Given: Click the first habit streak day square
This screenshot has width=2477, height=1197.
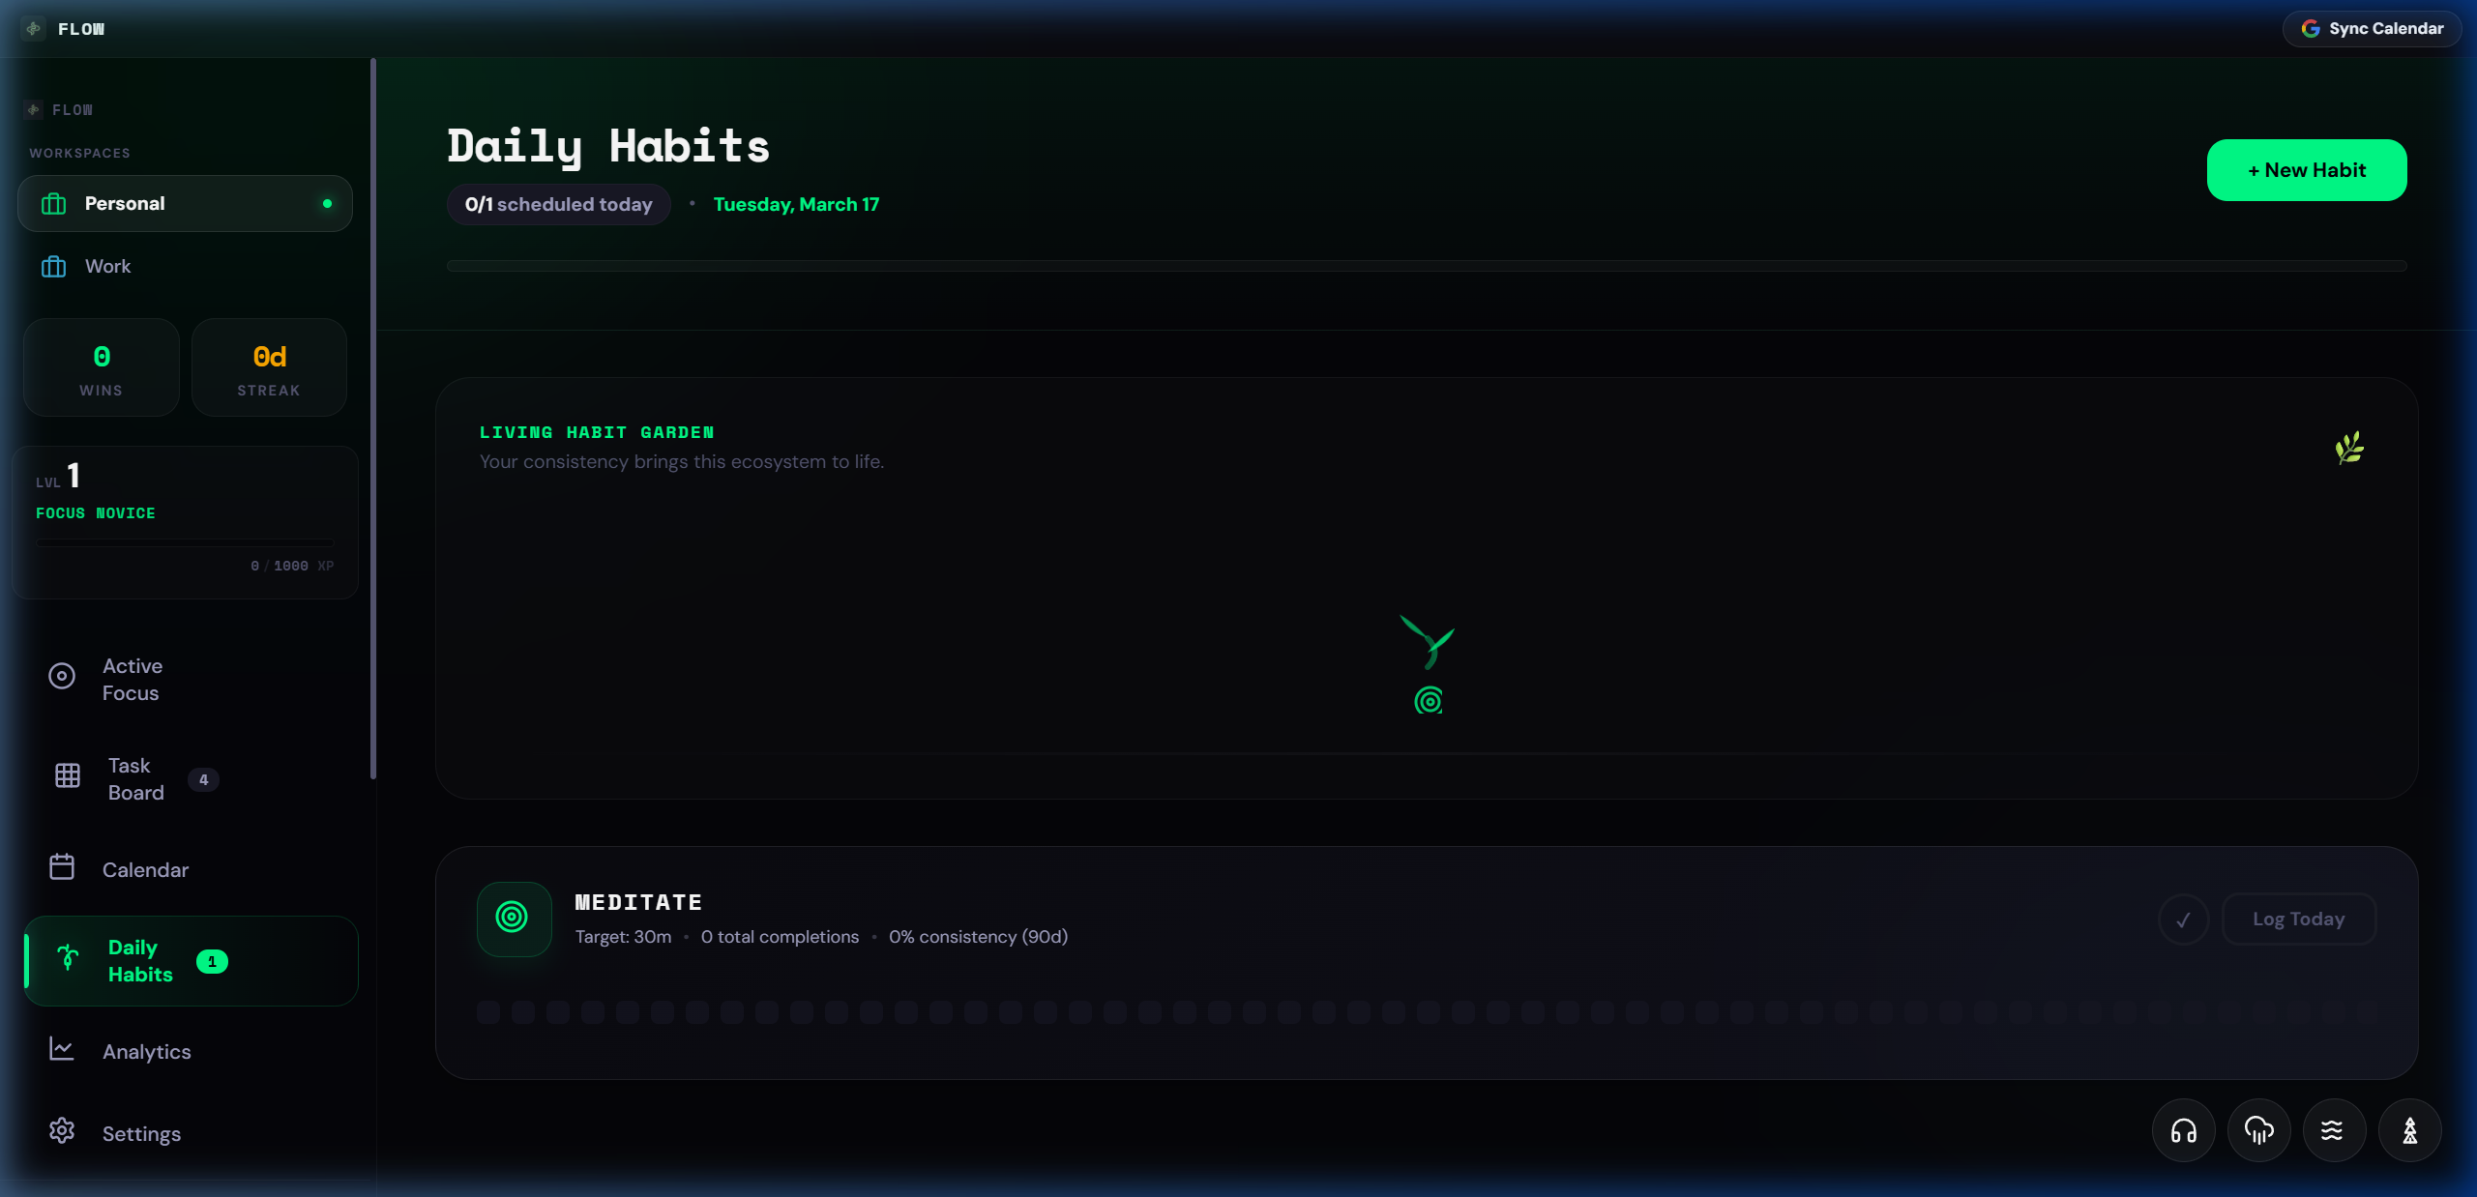Looking at the screenshot, I should coord(488,1012).
